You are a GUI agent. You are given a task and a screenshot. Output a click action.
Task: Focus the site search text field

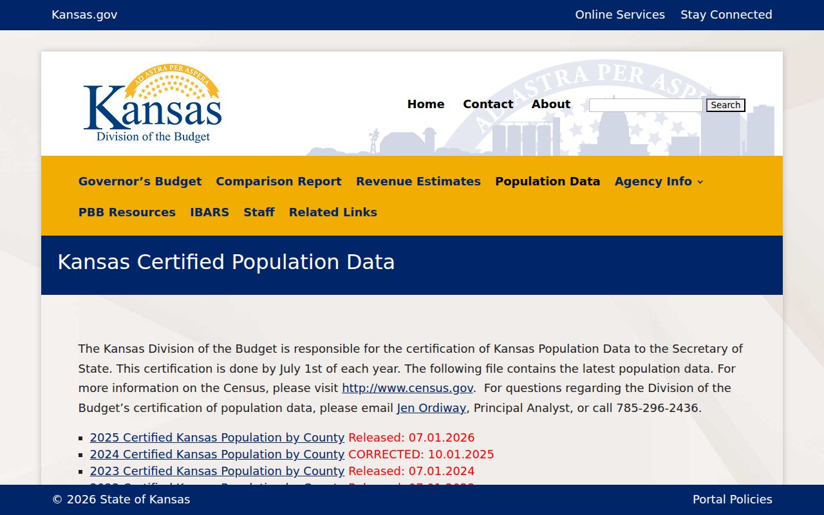pos(646,105)
